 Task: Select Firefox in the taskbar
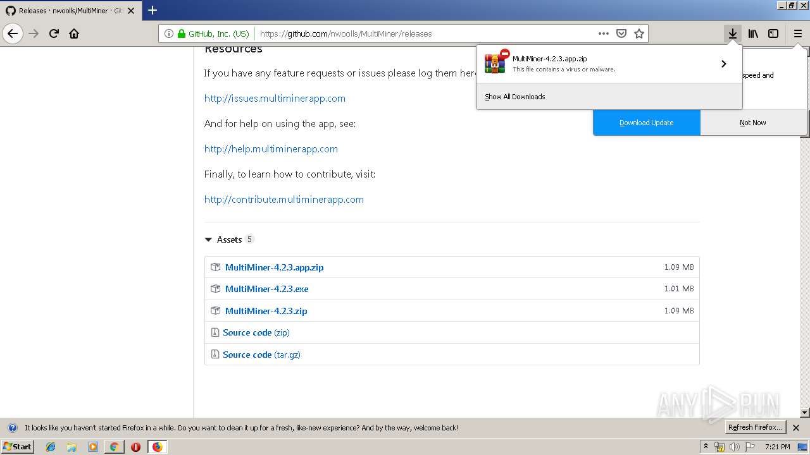coord(157,447)
